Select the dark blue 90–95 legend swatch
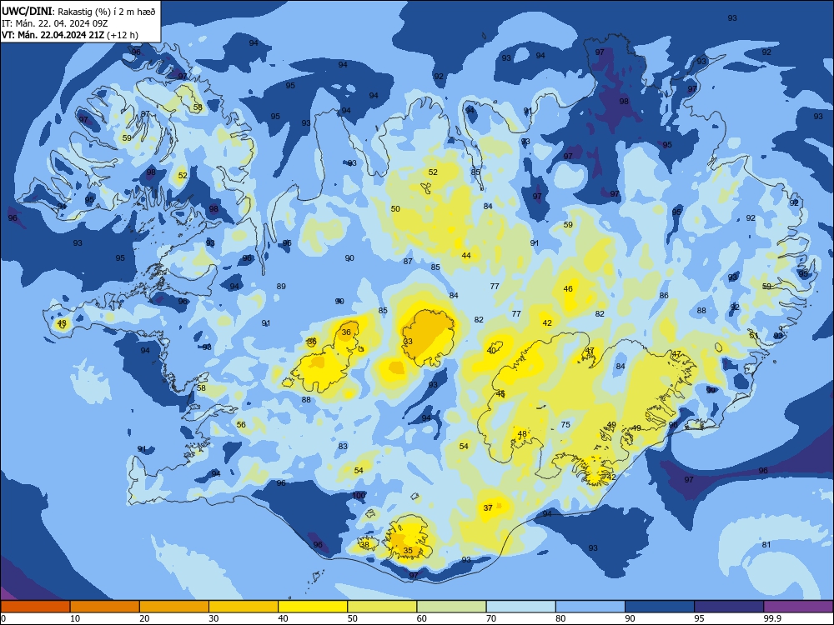Viewport: 834px width, 625px height. pos(660,607)
